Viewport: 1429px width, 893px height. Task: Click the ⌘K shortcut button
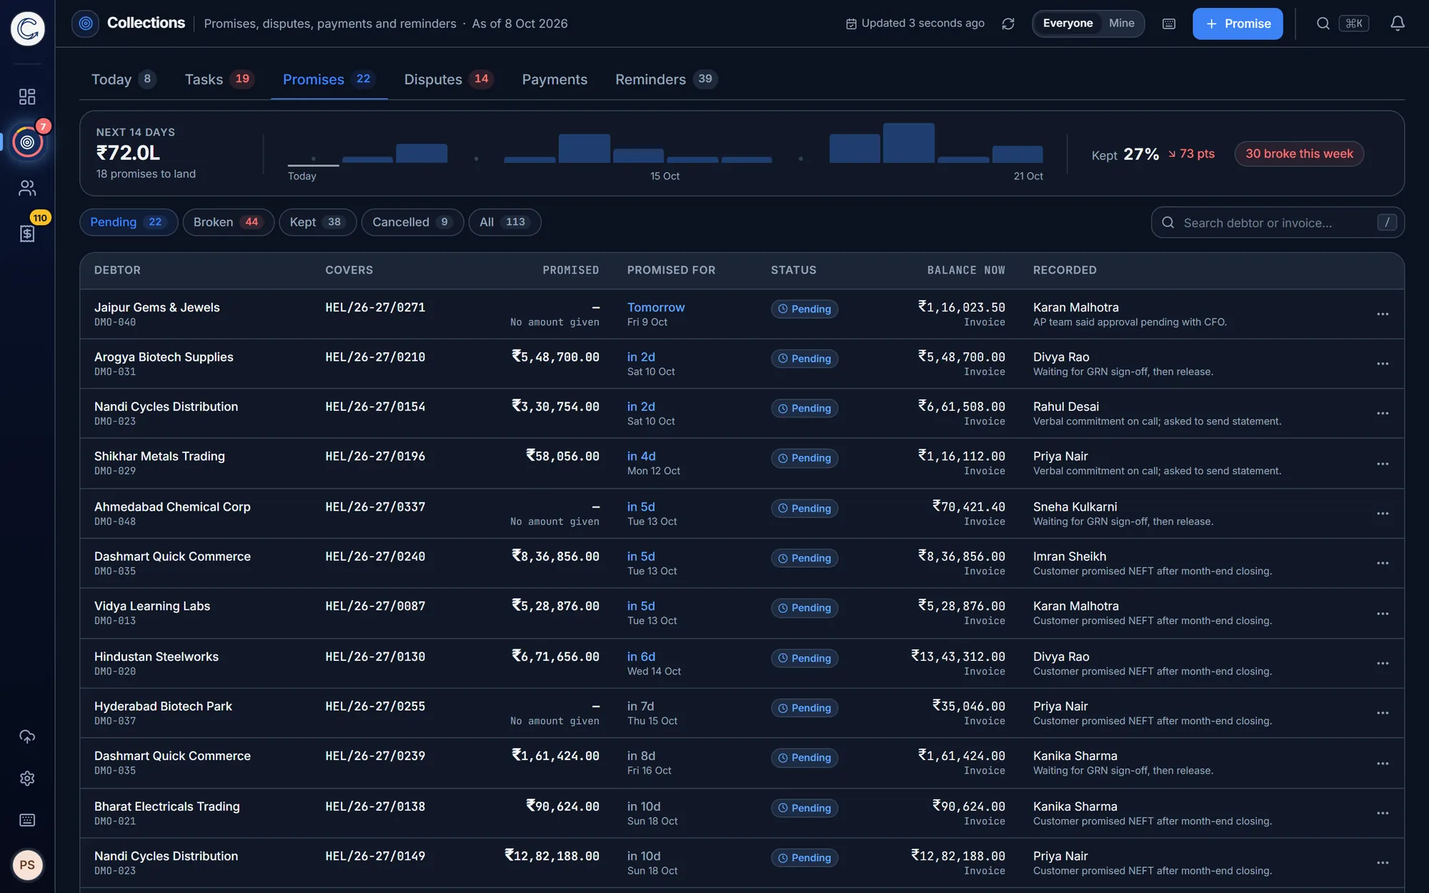(x=1354, y=24)
